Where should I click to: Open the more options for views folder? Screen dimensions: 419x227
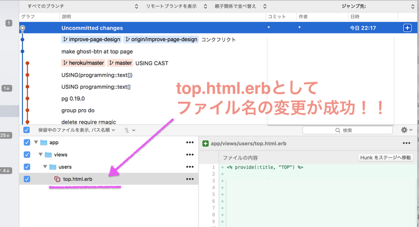(x=190, y=155)
